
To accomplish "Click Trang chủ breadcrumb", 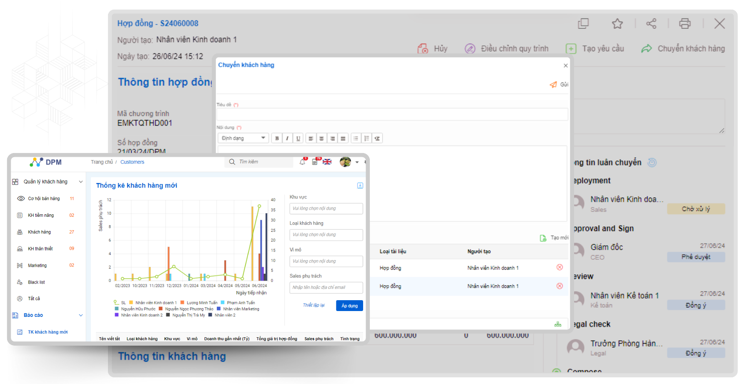I will 102,162.
